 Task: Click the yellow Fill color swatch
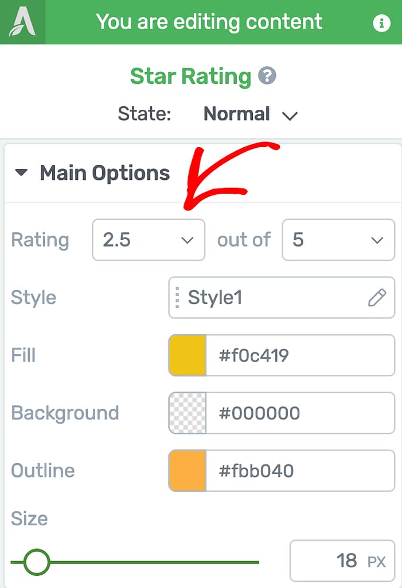coord(188,355)
